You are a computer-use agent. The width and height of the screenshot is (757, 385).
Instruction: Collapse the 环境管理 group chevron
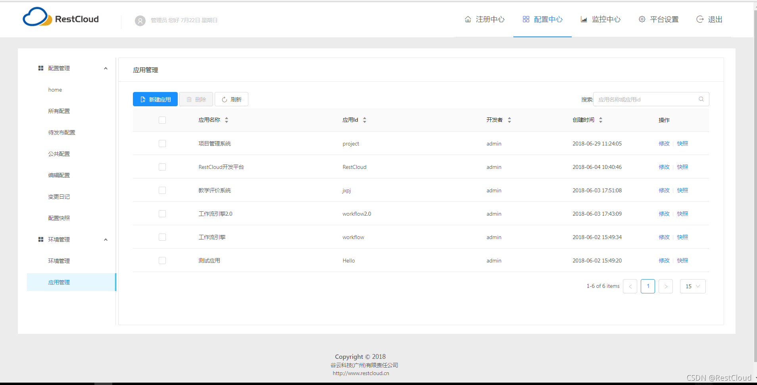click(106, 239)
